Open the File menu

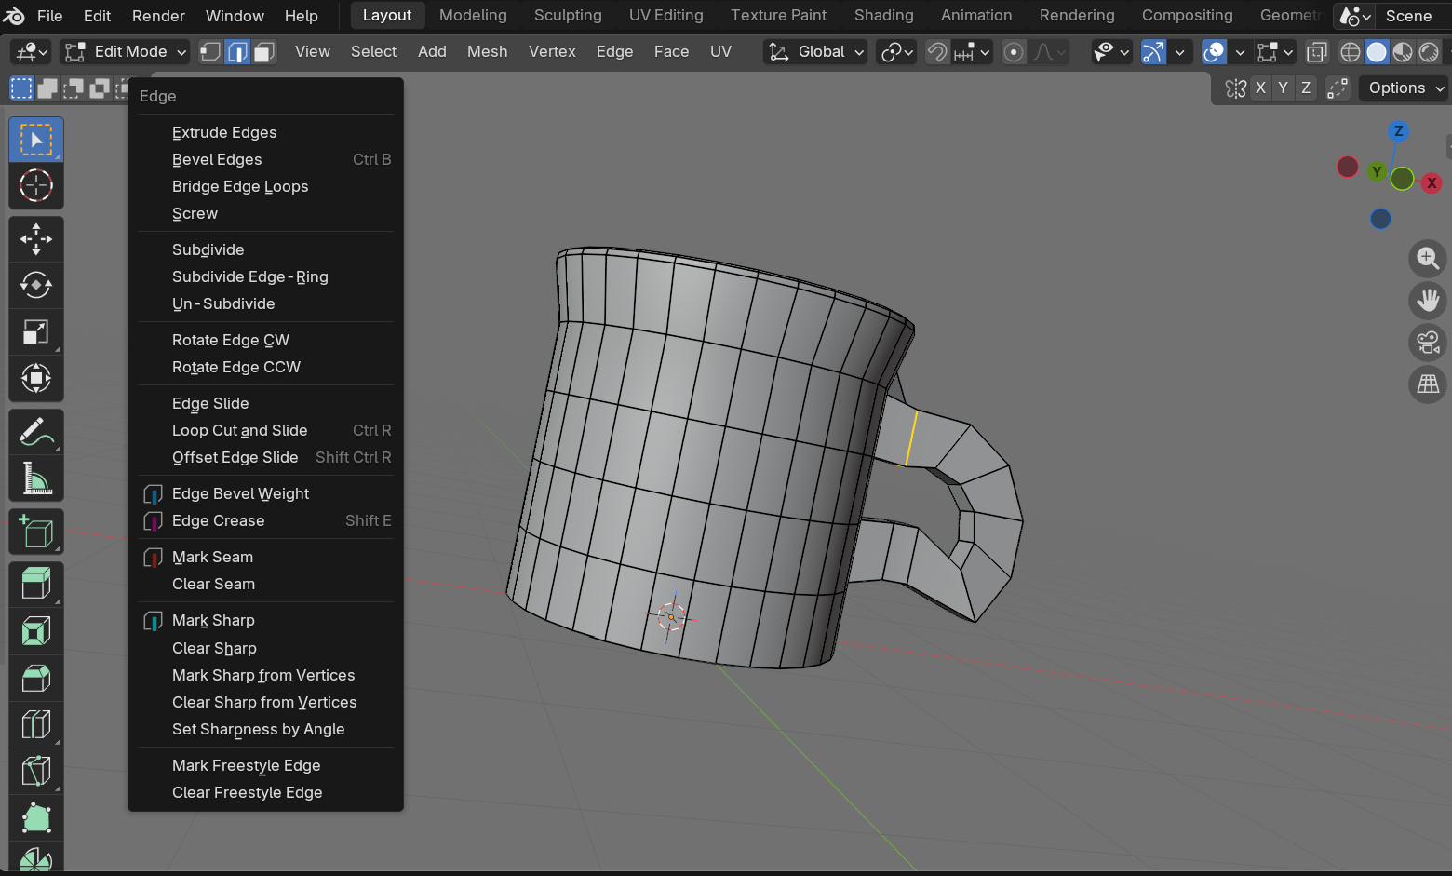point(50,16)
